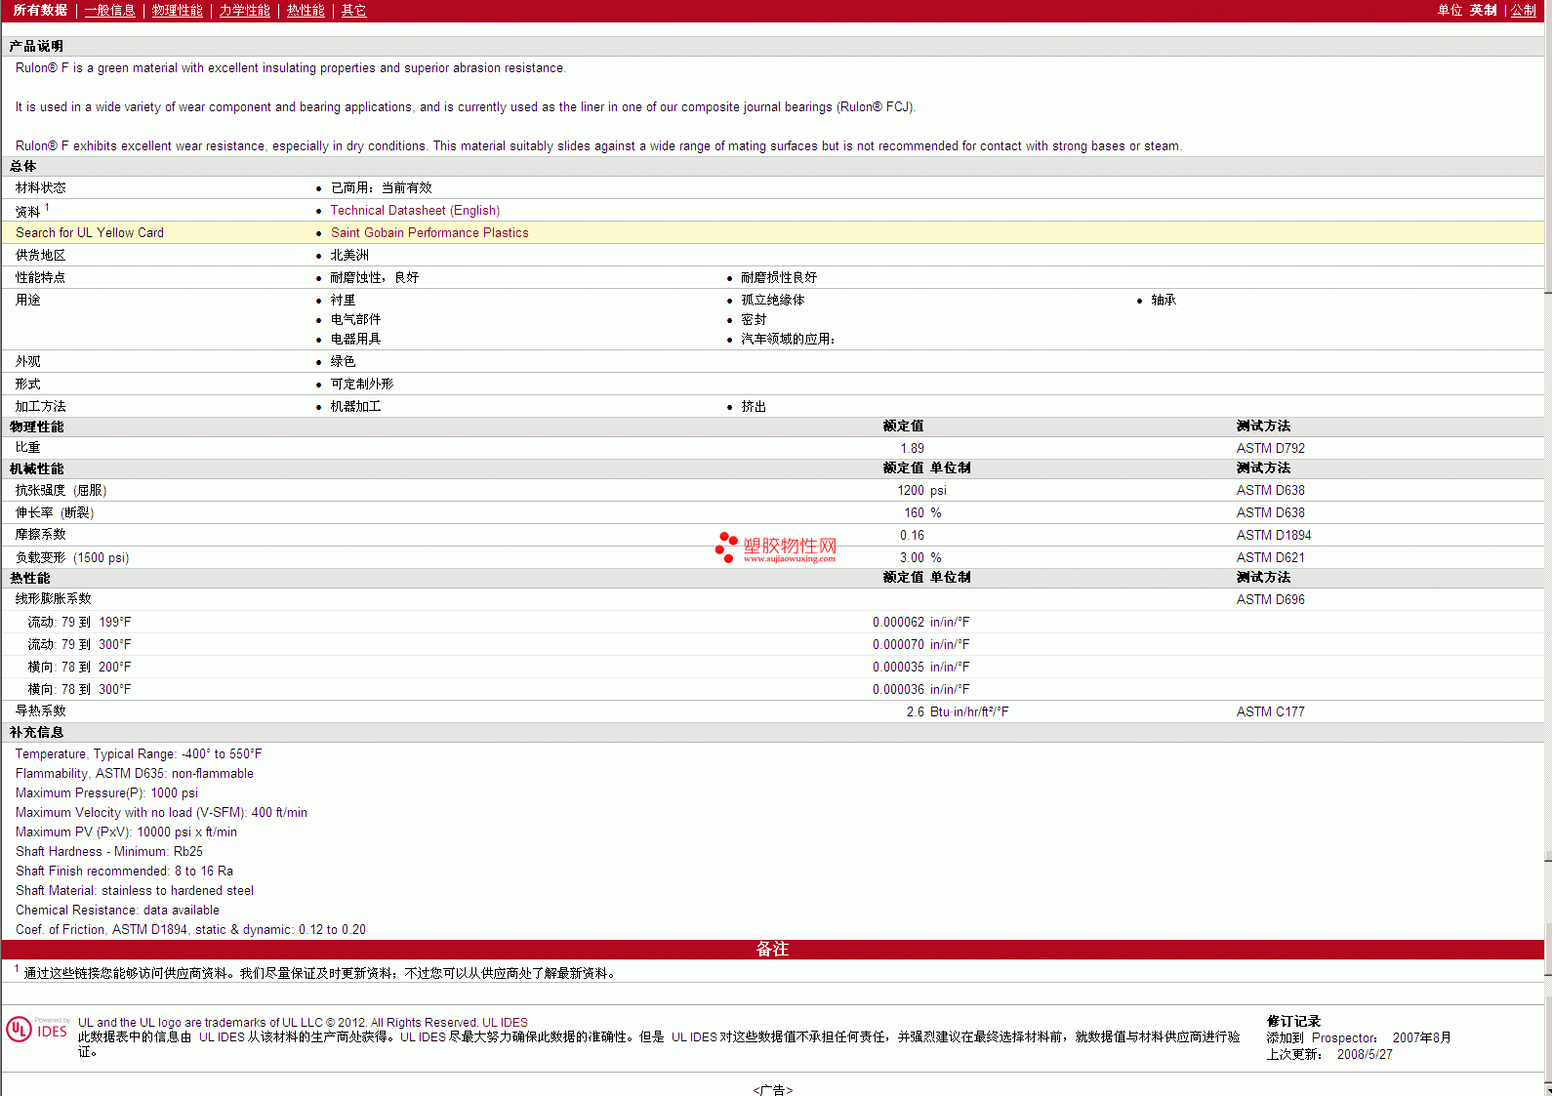The height and width of the screenshot is (1096, 1552).
Task: Select the 0.000035 expansion coefficient value
Action: (x=898, y=667)
